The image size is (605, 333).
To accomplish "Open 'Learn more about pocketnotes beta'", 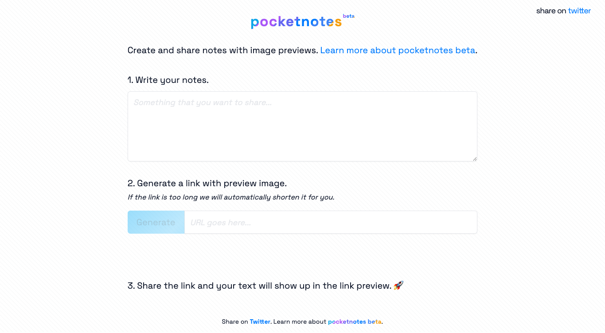I will [x=397, y=50].
